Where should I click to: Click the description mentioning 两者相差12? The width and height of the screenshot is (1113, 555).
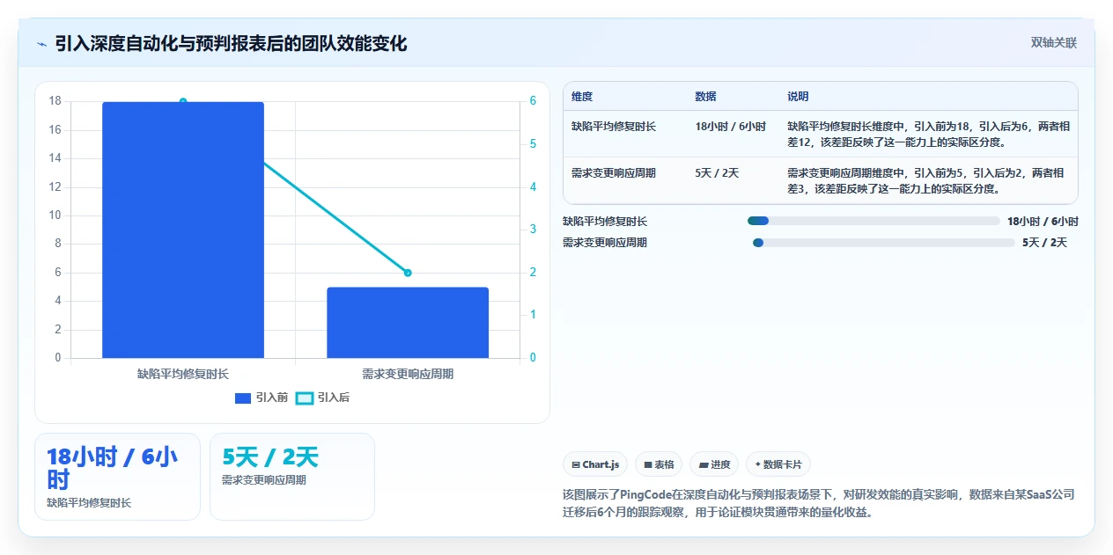coord(929,134)
